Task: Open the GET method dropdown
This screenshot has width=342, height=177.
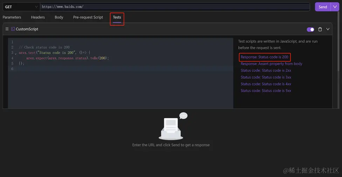Action: click(x=21, y=7)
